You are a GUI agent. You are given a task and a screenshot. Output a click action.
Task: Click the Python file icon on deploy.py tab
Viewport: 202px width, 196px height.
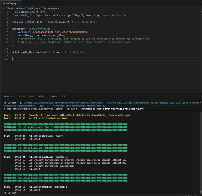(x=4, y=3)
